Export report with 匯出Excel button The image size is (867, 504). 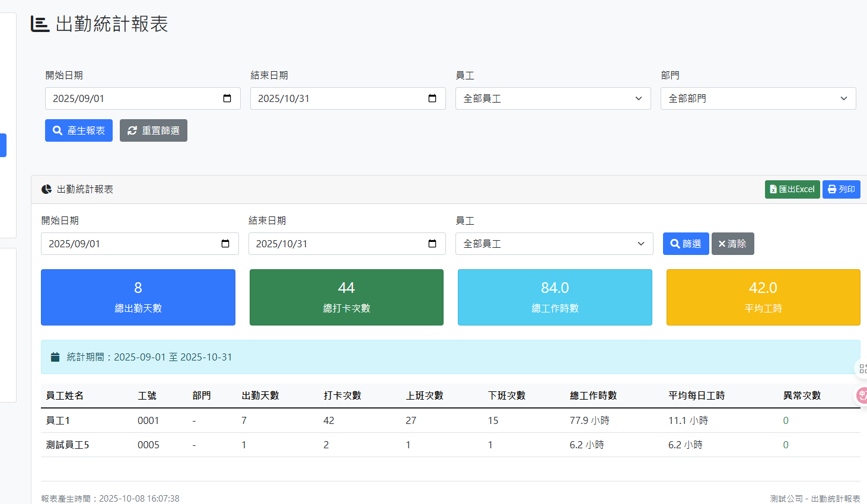click(792, 189)
